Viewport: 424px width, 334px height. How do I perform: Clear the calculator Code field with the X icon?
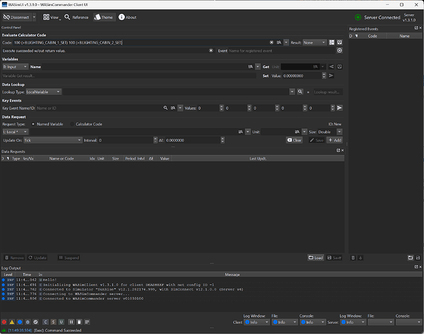pos(272,43)
